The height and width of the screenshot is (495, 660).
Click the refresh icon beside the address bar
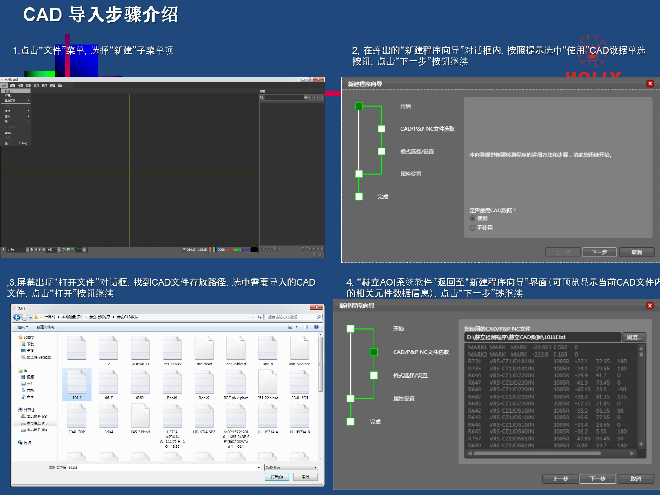pos(260,317)
